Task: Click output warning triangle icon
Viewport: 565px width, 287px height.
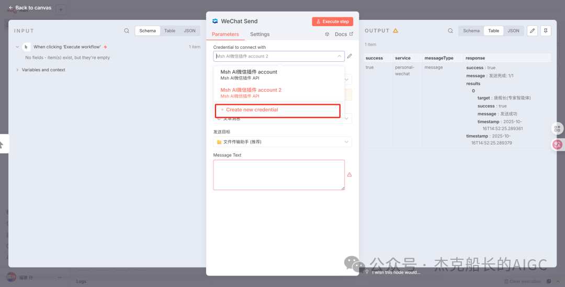Action: click(395, 31)
